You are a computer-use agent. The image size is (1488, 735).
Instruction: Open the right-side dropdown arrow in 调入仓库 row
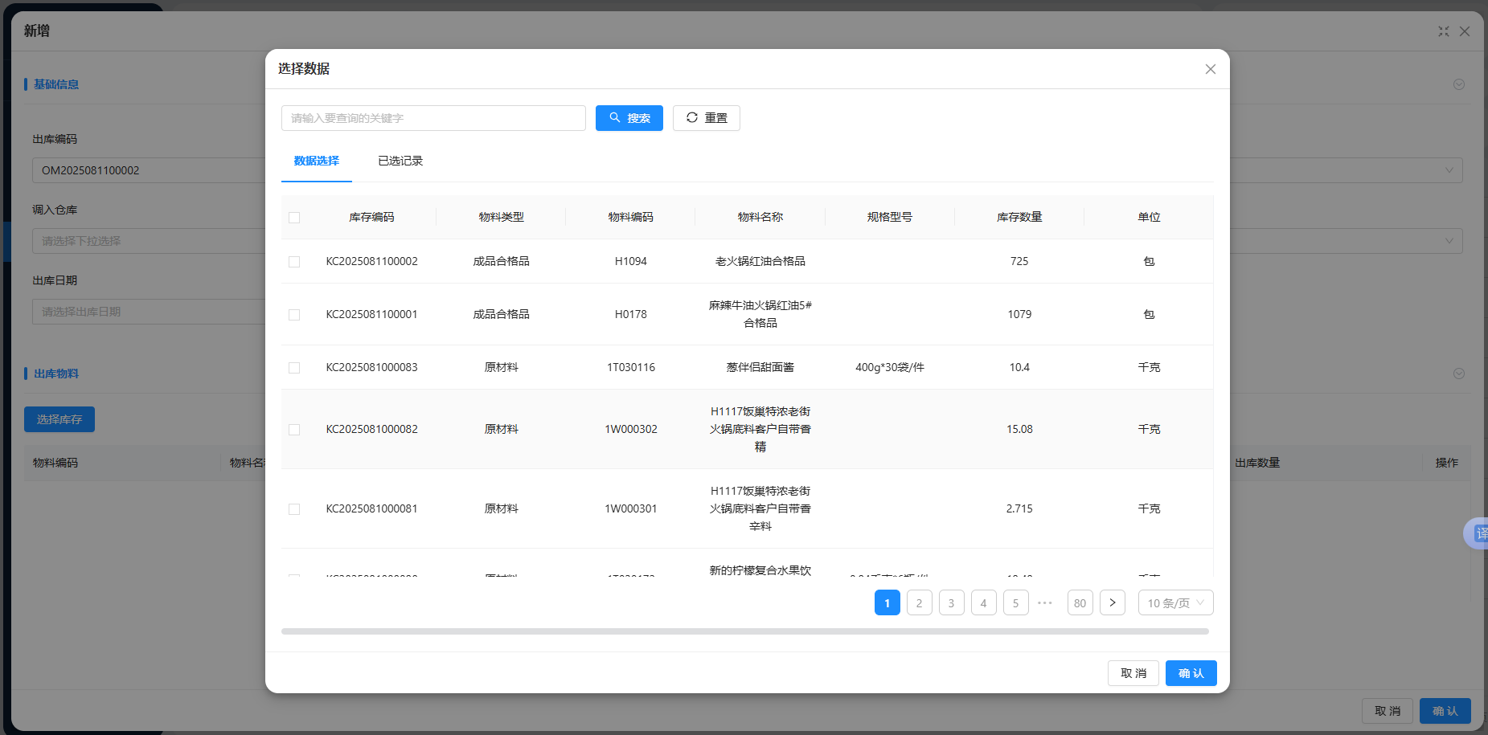[1449, 241]
